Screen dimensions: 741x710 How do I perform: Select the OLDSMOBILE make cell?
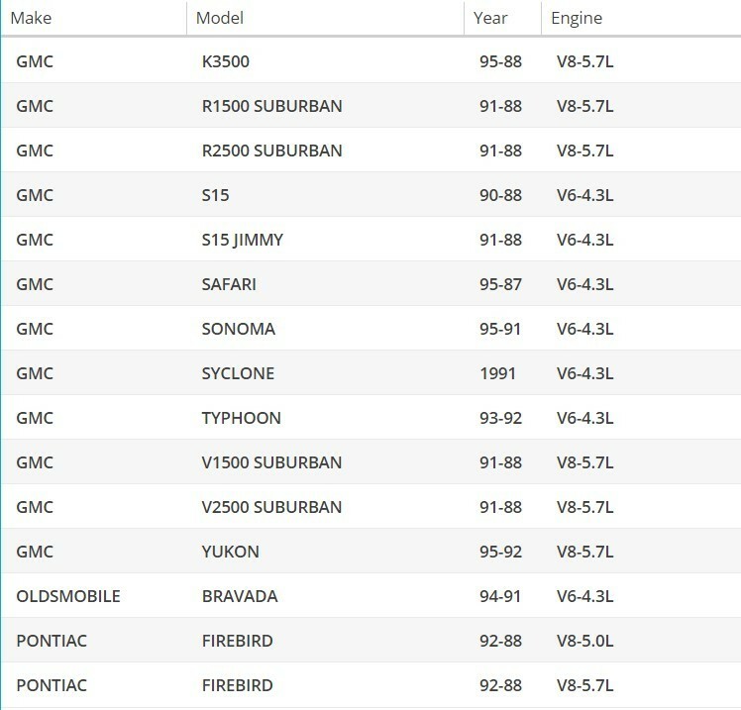68,596
